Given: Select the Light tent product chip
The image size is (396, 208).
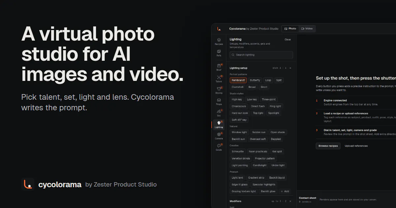Looking at the screenshot, I should pyautogui.click(x=238, y=178).
